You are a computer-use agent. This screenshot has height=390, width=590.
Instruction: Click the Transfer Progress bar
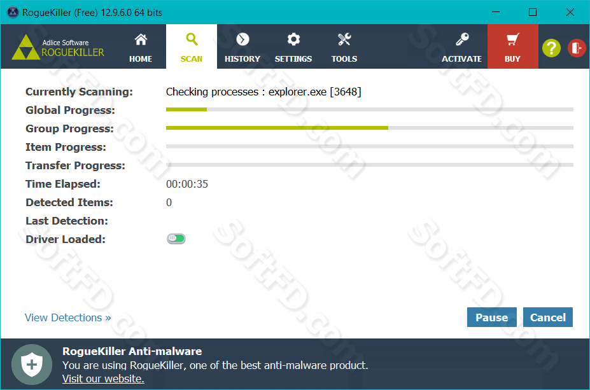pos(370,165)
